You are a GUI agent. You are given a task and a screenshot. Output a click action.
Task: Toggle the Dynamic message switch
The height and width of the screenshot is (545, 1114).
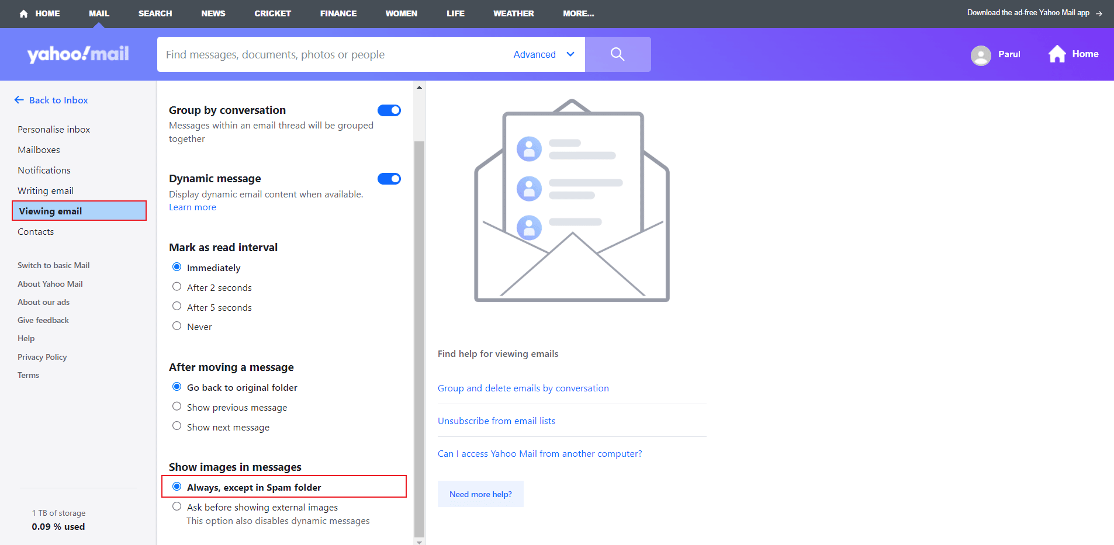pyautogui.click(x=389, y=179)
